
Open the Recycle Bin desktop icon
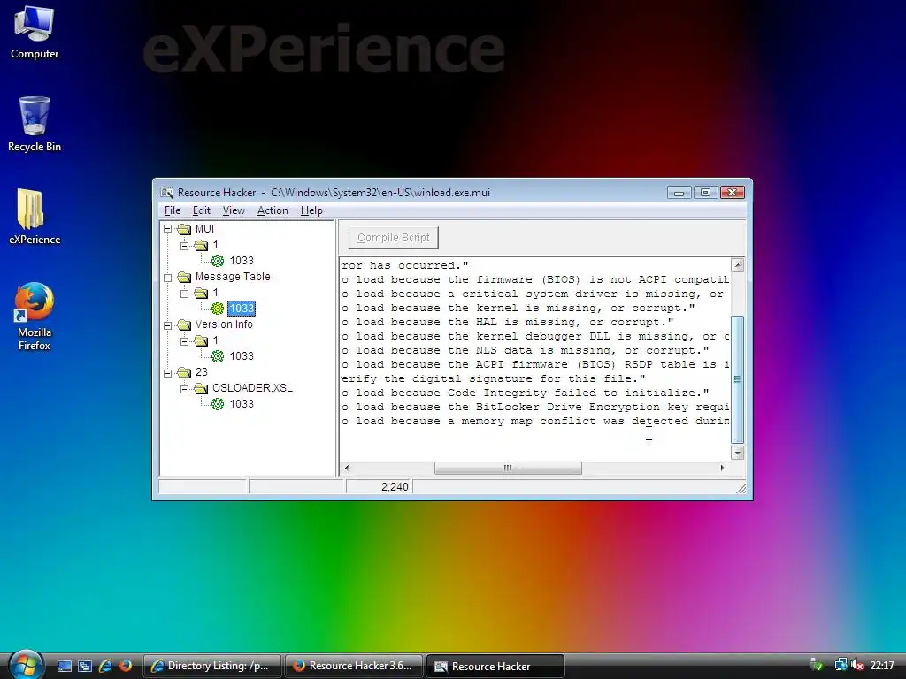click(35, 124)
